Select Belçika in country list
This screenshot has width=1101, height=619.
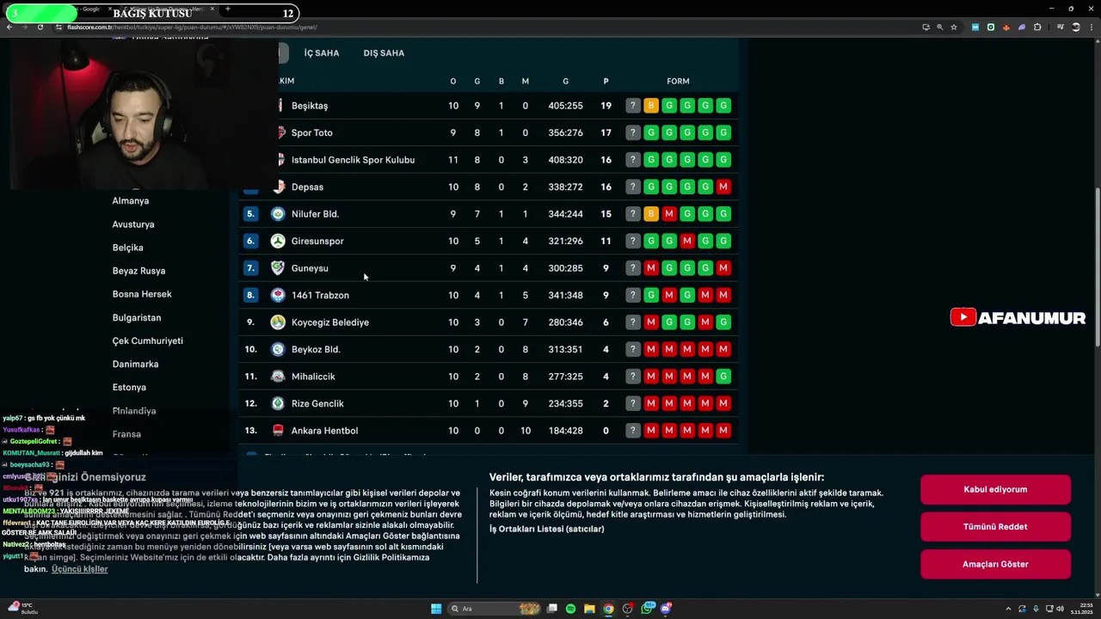127,248
